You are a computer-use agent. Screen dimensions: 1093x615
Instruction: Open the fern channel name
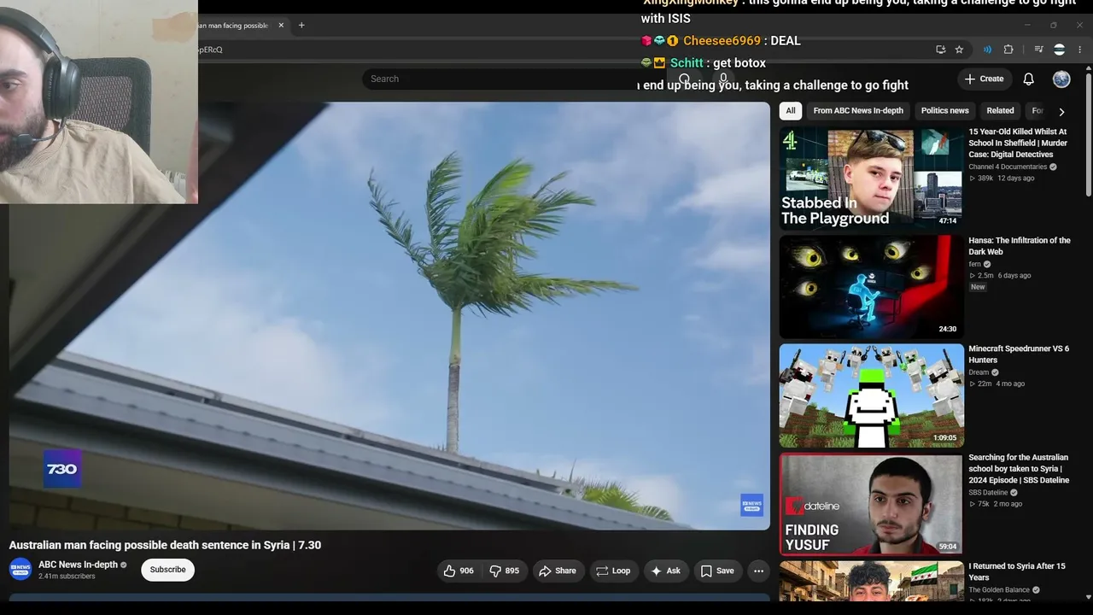[x=974, y=264]
